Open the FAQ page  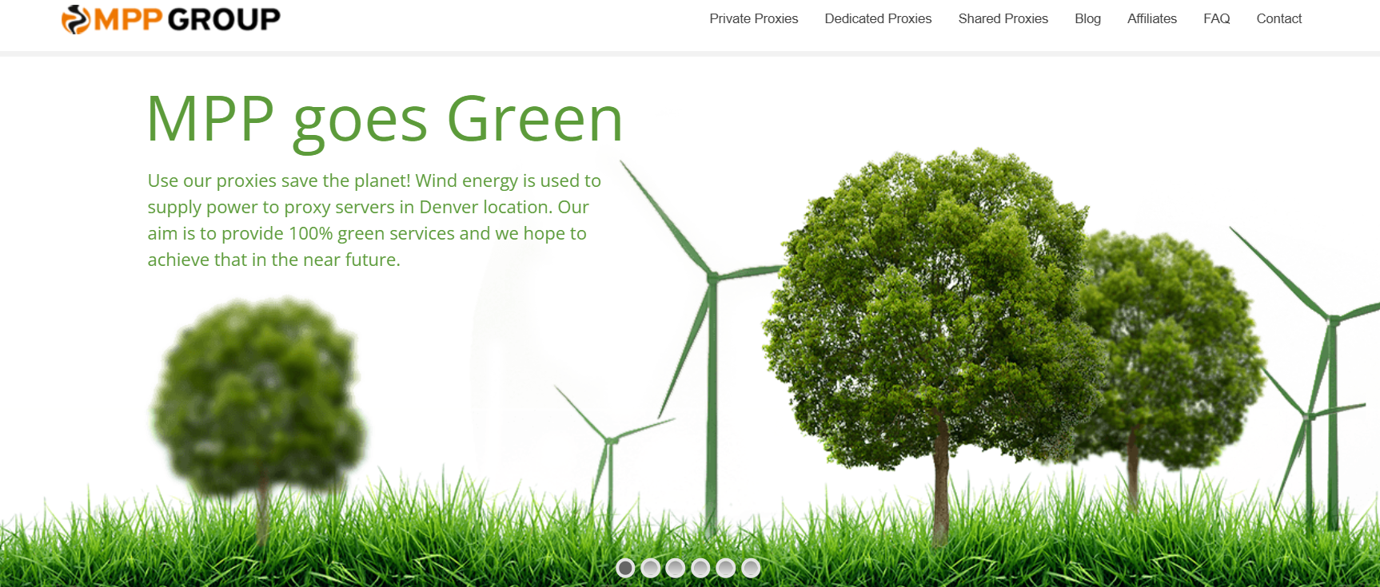1216,18
